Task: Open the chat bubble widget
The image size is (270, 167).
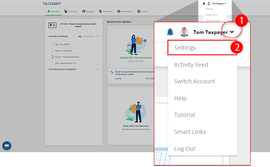Action: pos(7,146)
